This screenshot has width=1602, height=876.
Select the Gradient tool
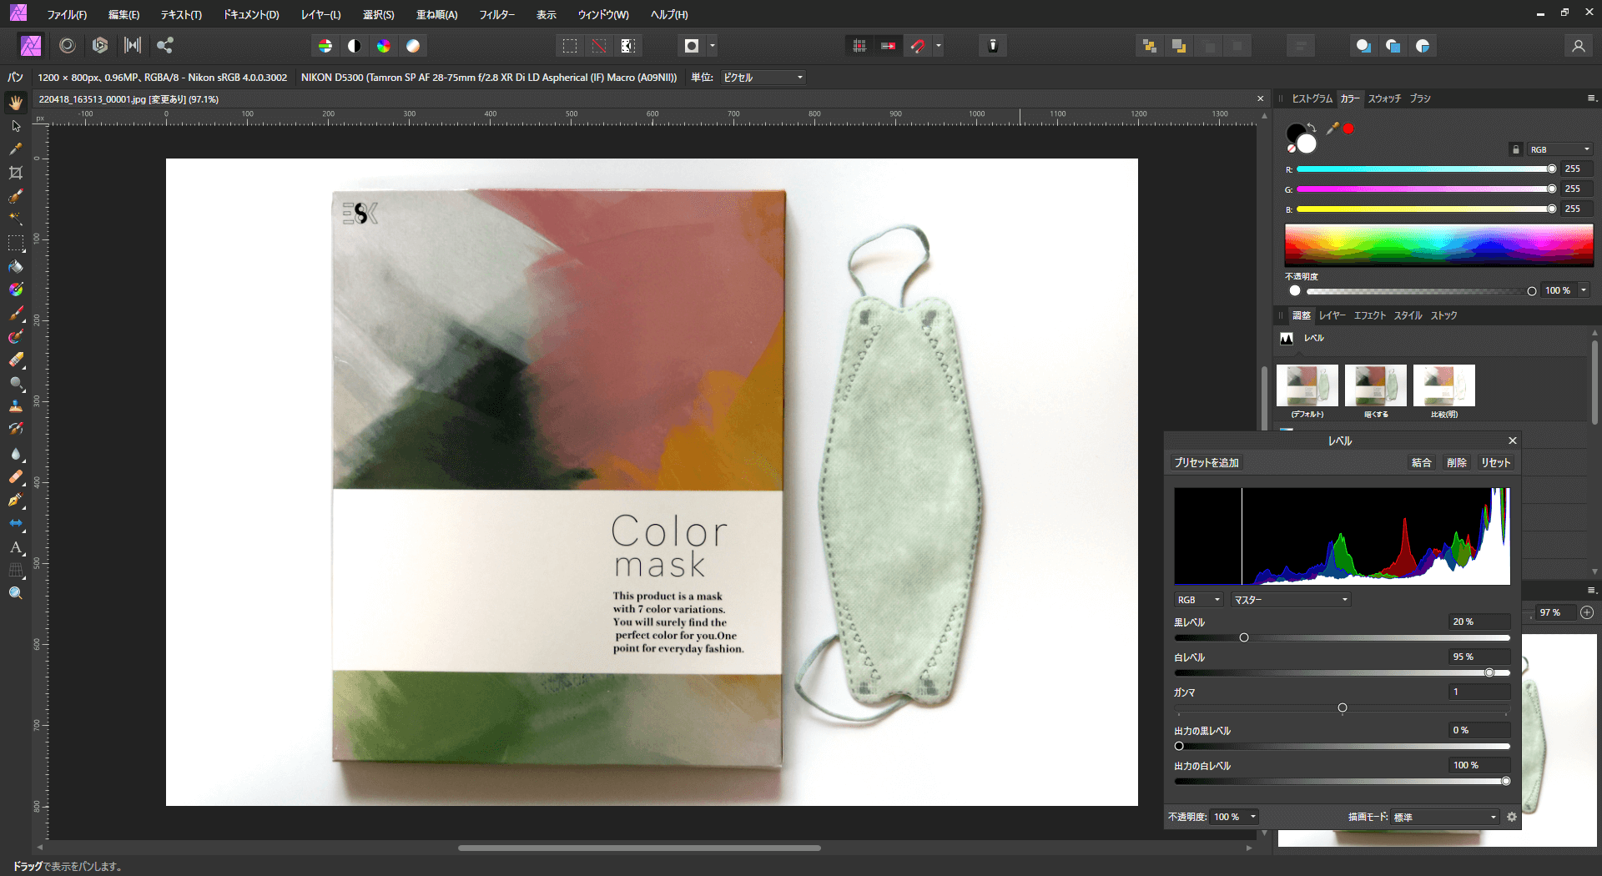click(16, 290)
